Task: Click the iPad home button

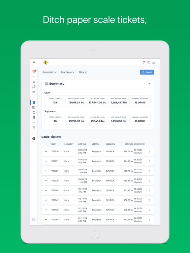Action: point(95,235)
